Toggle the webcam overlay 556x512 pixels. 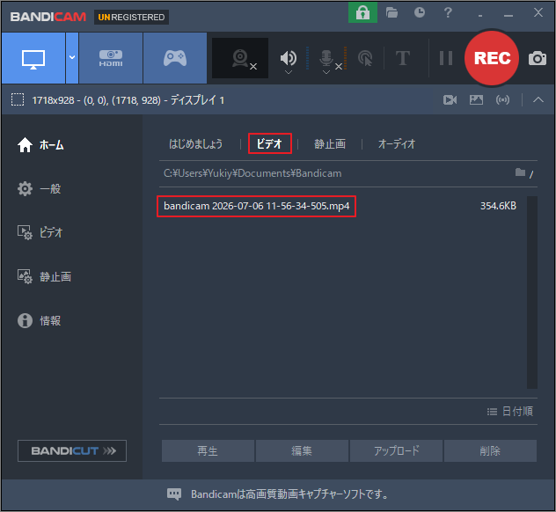pos(240,59)
